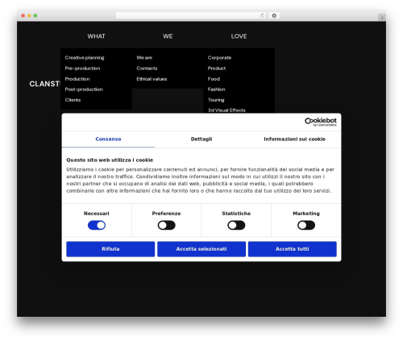Click the Statistiche label
Viewport: 403px width, 341px height.
(236, 214)
